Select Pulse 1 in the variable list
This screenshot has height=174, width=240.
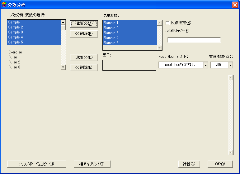(34, 57)
